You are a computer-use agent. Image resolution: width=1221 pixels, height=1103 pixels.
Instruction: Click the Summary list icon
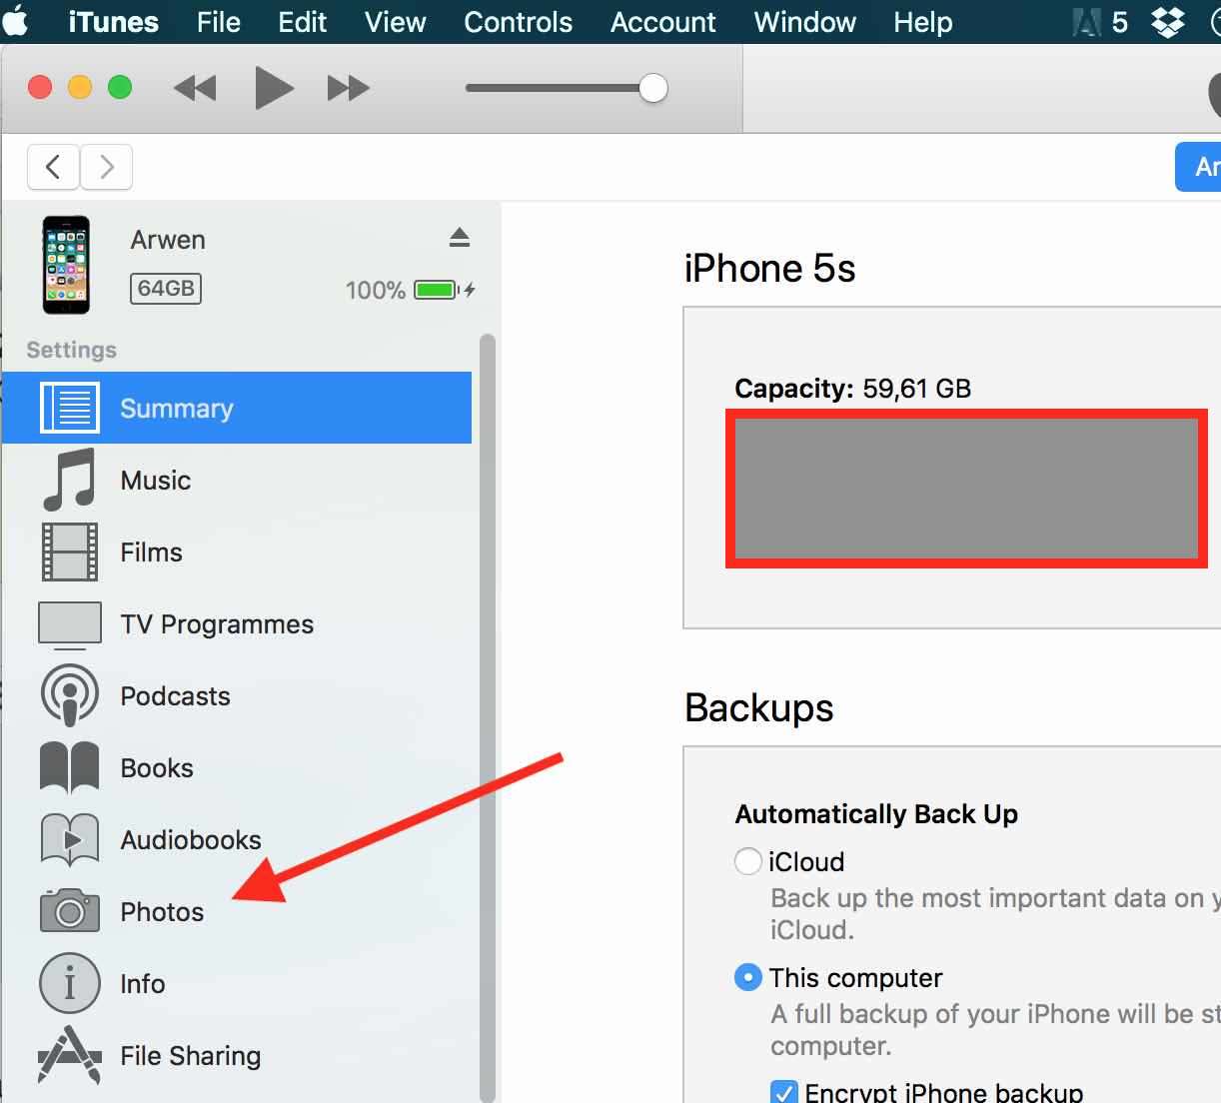69,408
